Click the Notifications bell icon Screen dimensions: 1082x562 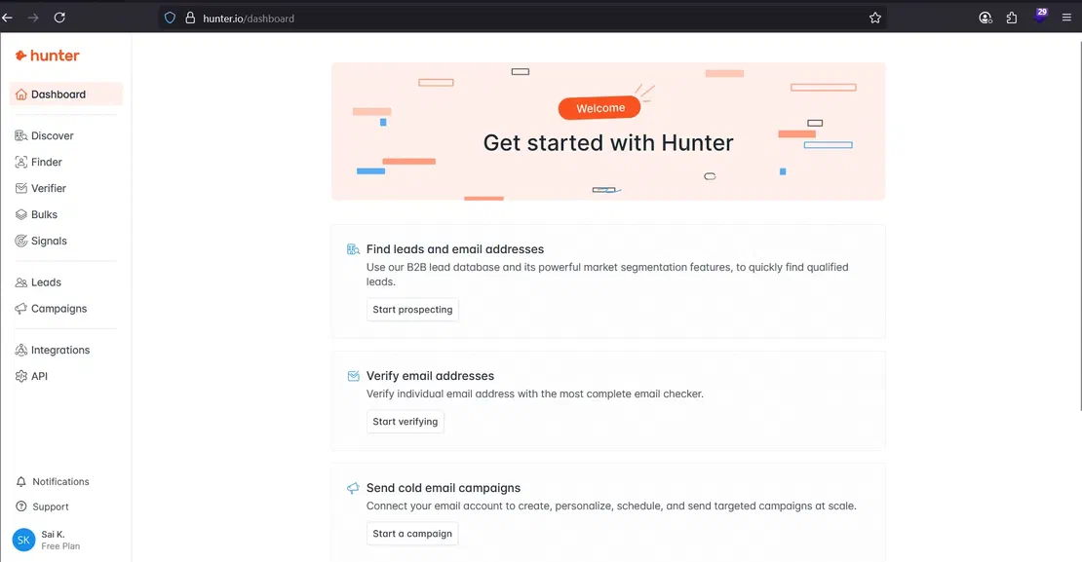pyautogui.click(x=21, y=481)
